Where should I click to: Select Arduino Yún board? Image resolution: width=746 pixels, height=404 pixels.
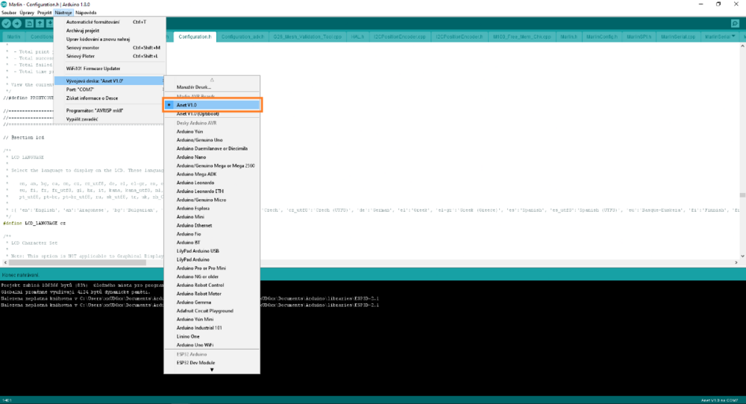point(212,132)
